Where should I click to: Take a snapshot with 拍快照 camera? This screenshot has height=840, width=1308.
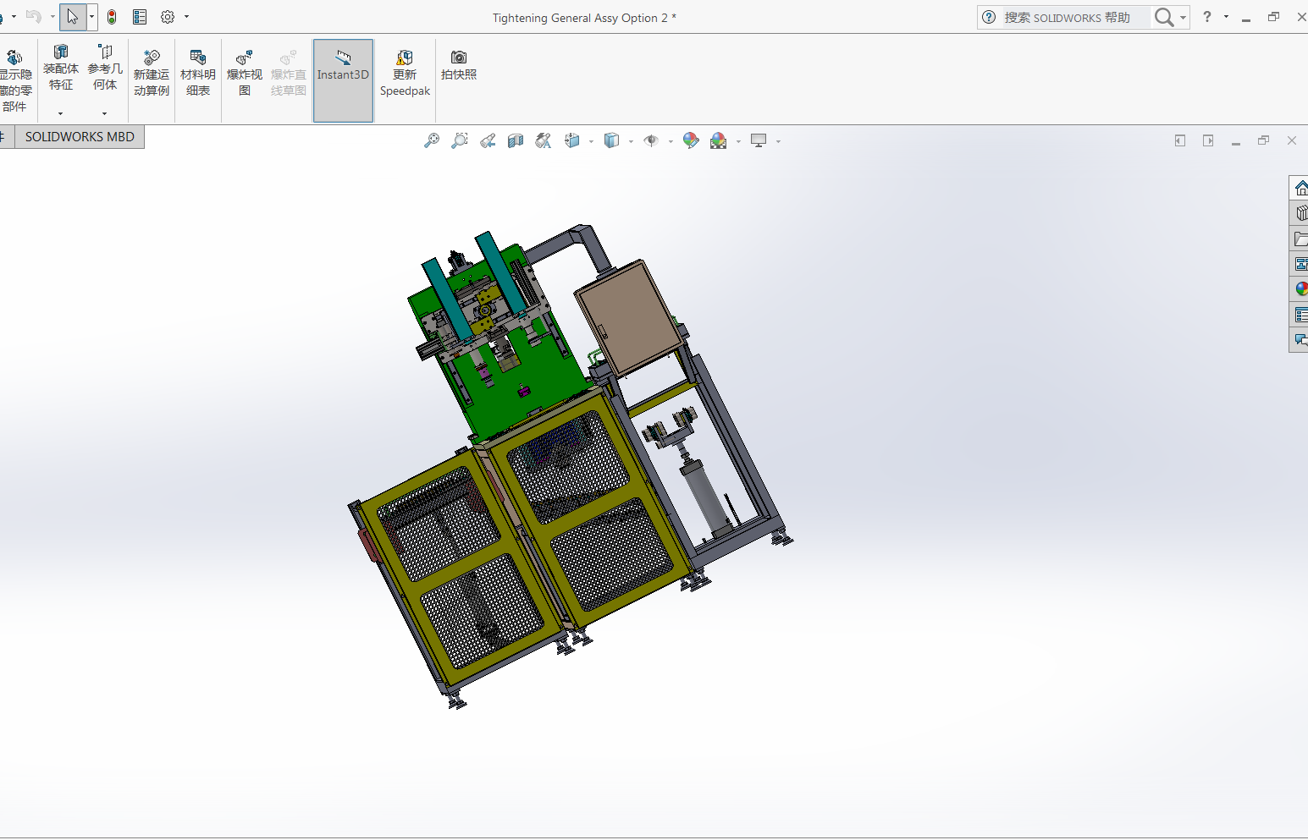[x=458, y=65]
